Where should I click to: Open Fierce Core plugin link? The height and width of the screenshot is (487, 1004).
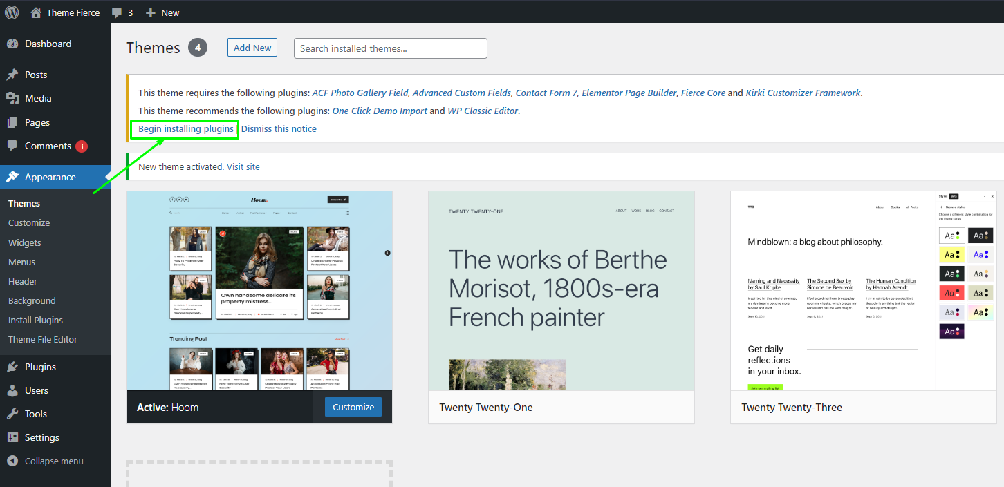(703, 93)
